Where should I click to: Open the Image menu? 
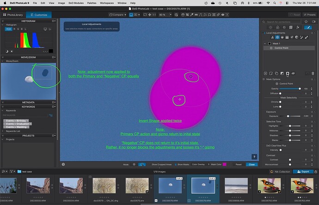point(61,3)
